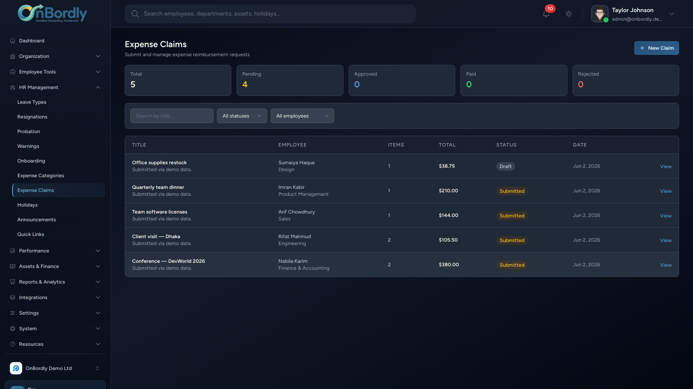Open the Probation menu item
The height and width of the screenshot is (389, 693).
coord(58,131)
